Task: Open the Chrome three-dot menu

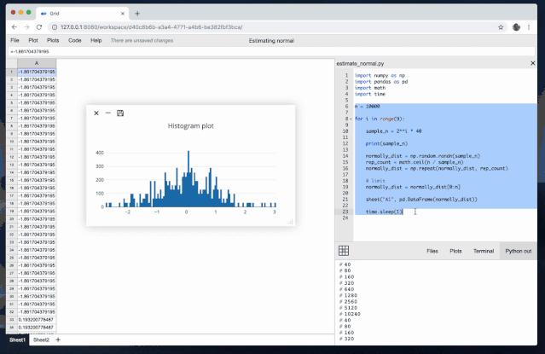Action: (x=533, y=26)
